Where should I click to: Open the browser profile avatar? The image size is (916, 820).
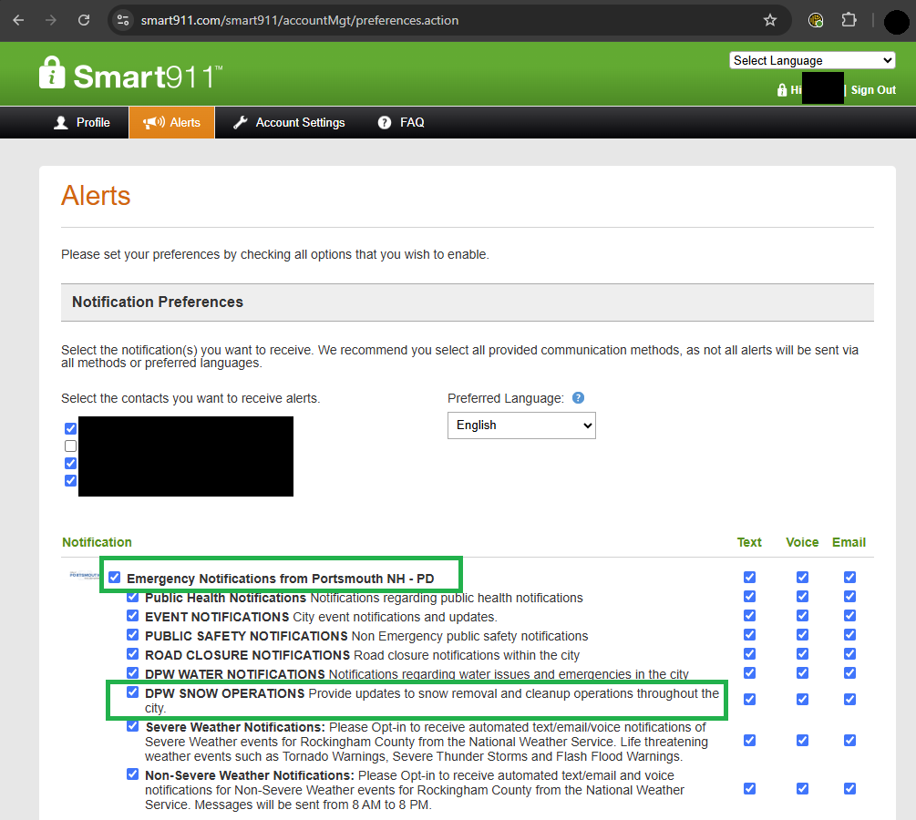(896, 22)
